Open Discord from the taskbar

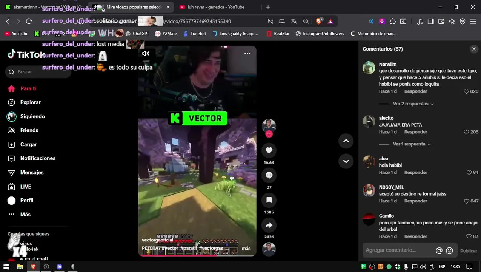click(59, 267)
